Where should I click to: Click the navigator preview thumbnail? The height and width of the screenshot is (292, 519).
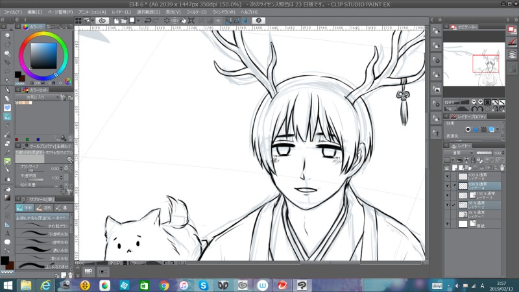point(474,64)
